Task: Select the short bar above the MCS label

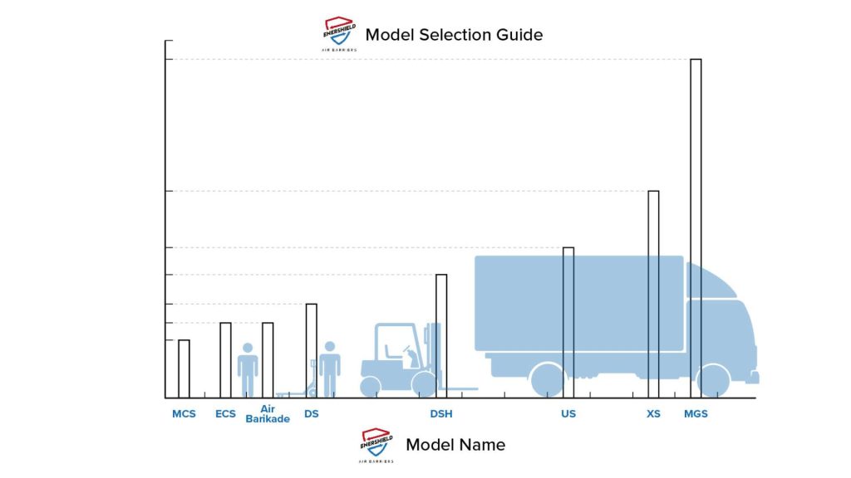Action: (x=184, y=368)
